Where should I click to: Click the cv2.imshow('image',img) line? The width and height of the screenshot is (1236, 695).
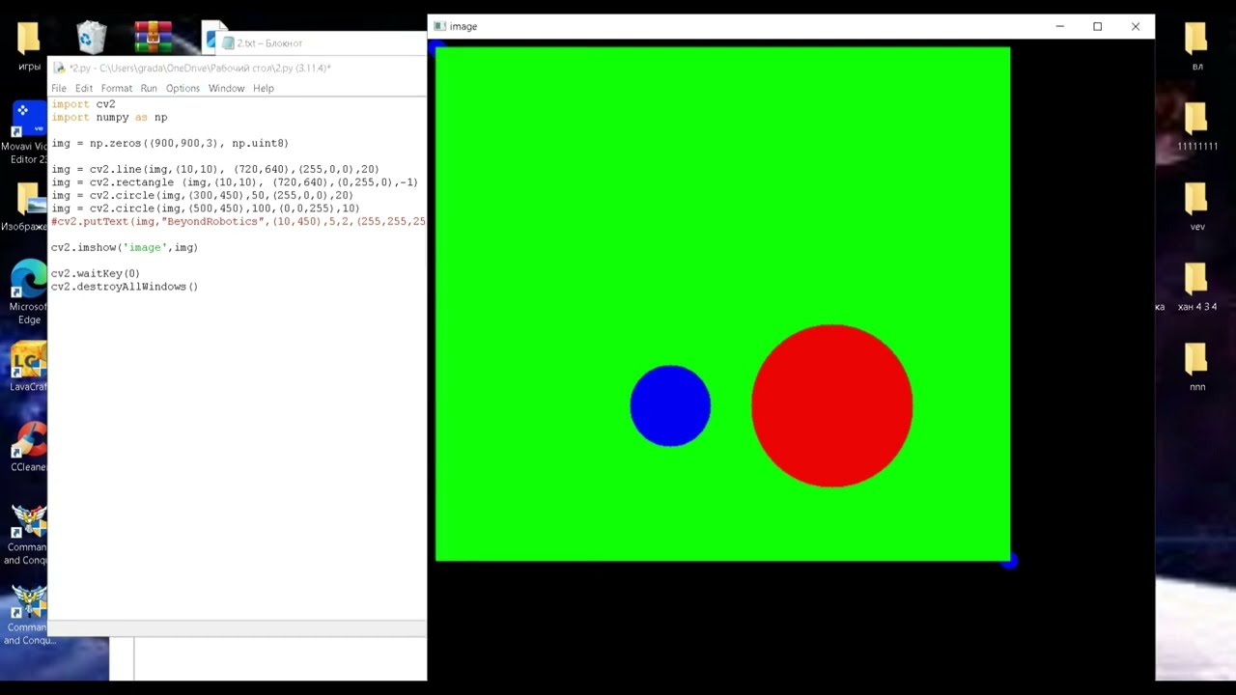click(x=125, y=248)
